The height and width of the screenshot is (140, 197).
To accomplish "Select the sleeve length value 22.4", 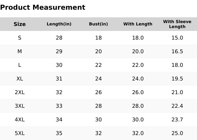I will [x=177, y=106].
